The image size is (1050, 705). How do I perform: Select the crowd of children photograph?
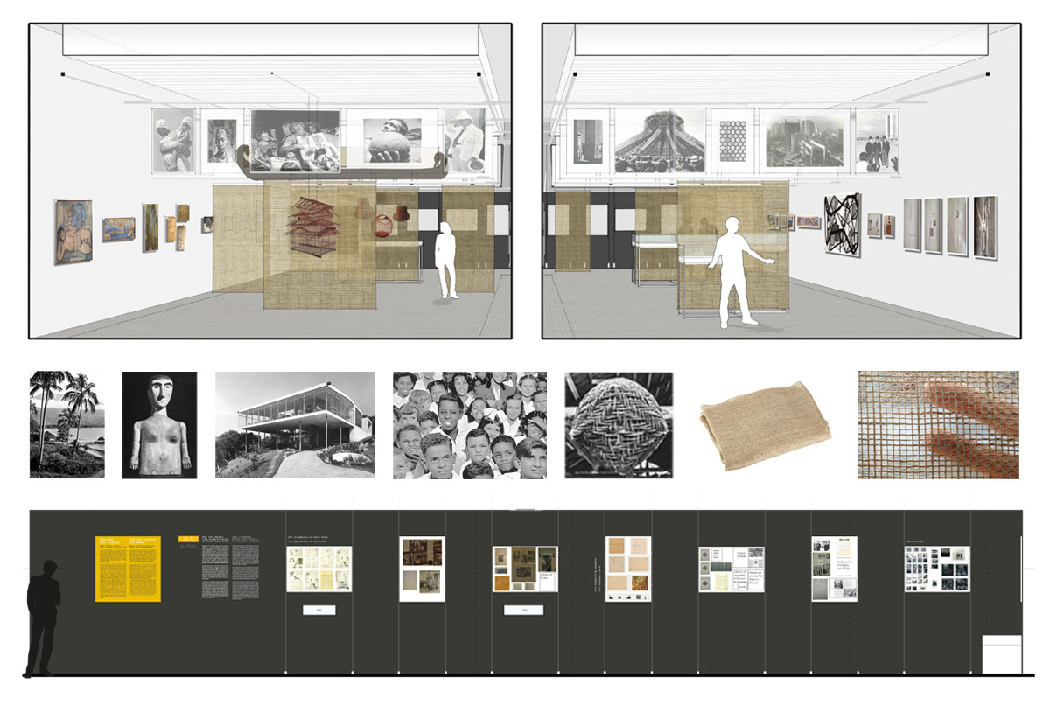[x=470, y=425]
